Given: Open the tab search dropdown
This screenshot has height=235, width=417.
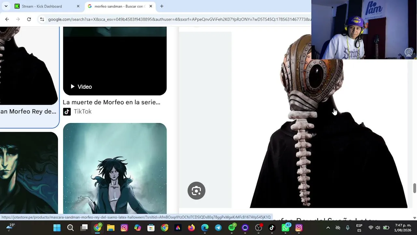Looking at the screenshot, I should pos(6,6).
